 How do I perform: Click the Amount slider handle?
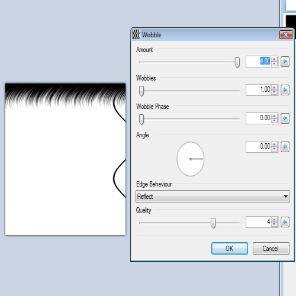pyautogui.click(x=237, y=63)
